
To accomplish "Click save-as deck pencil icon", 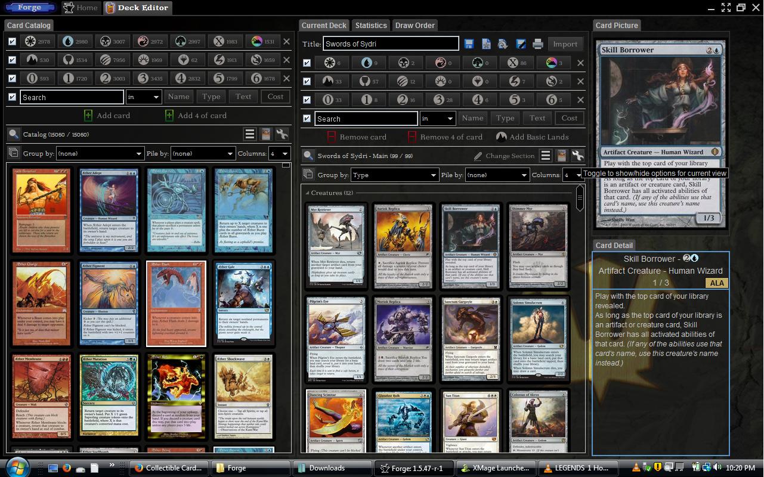I will (x=521, y=44).
